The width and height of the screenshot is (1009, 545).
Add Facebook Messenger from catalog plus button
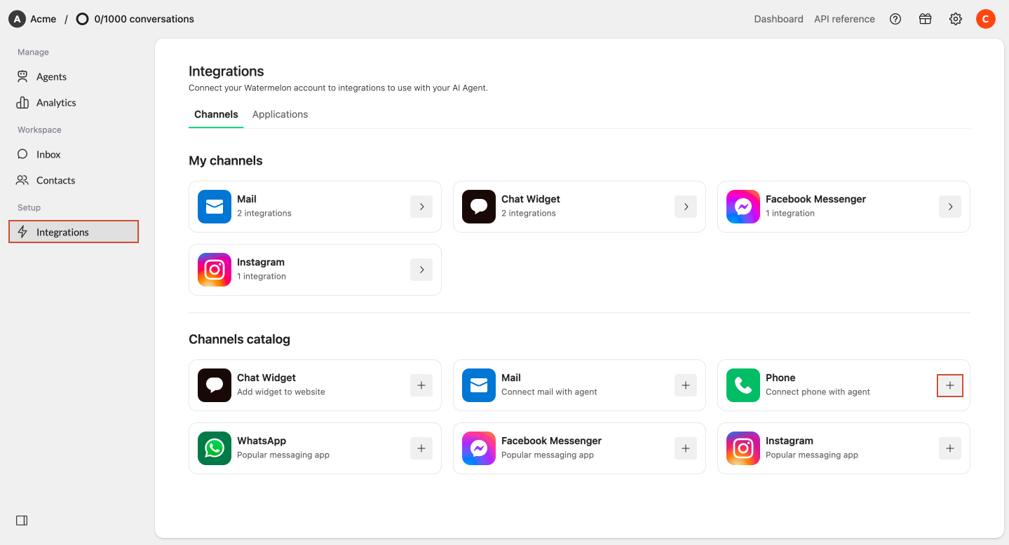[686, 448]
